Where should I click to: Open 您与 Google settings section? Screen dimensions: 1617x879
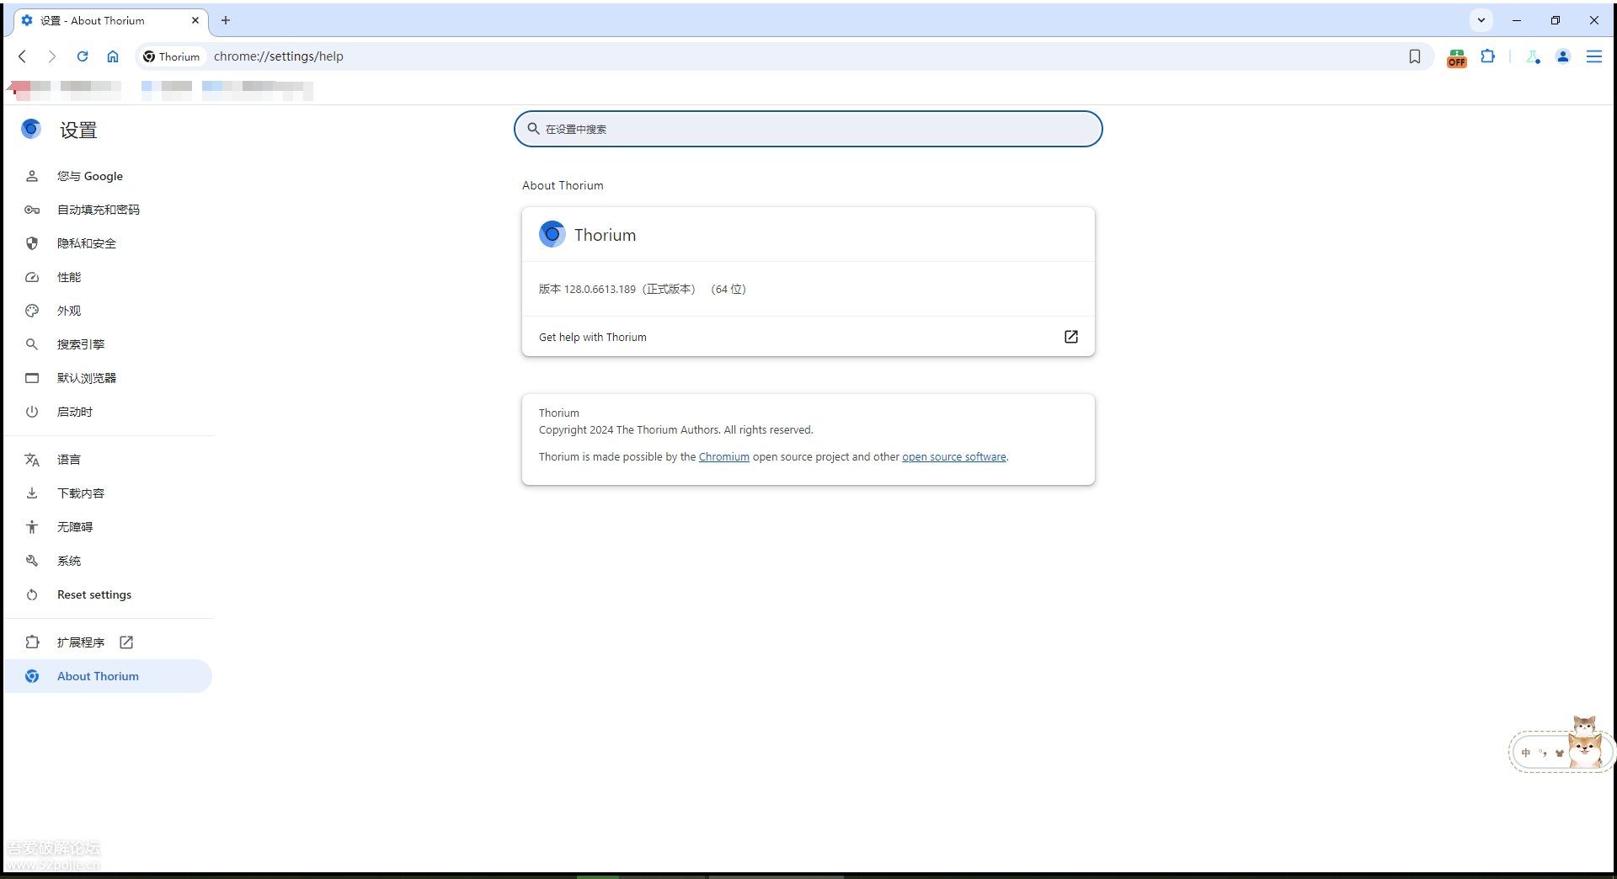pyautogui.click(x=108, y=176)
